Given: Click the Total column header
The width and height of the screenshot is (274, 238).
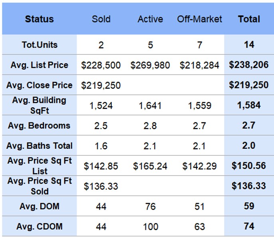Looking at the screenshot, I should click(x=249, y=19).
